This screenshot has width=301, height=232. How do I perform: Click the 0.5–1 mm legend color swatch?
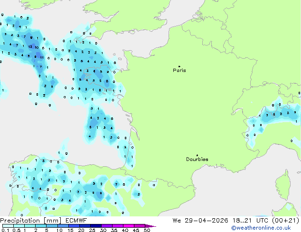click(19, 226)
